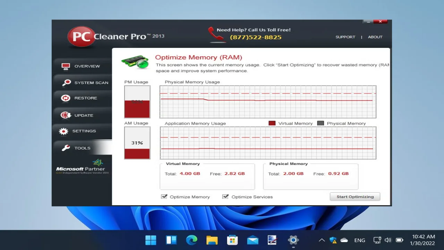Launch Microsoft Edge from taskbar

tap(191, 240)
